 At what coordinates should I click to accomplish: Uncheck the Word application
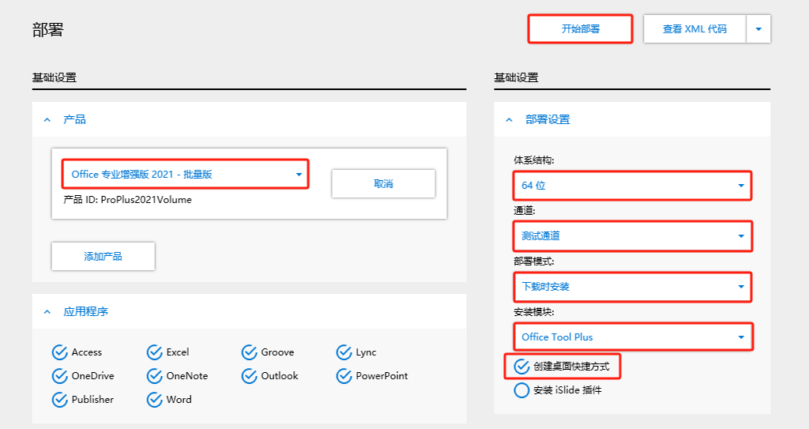pyautogui.click(x=155, y=400)
